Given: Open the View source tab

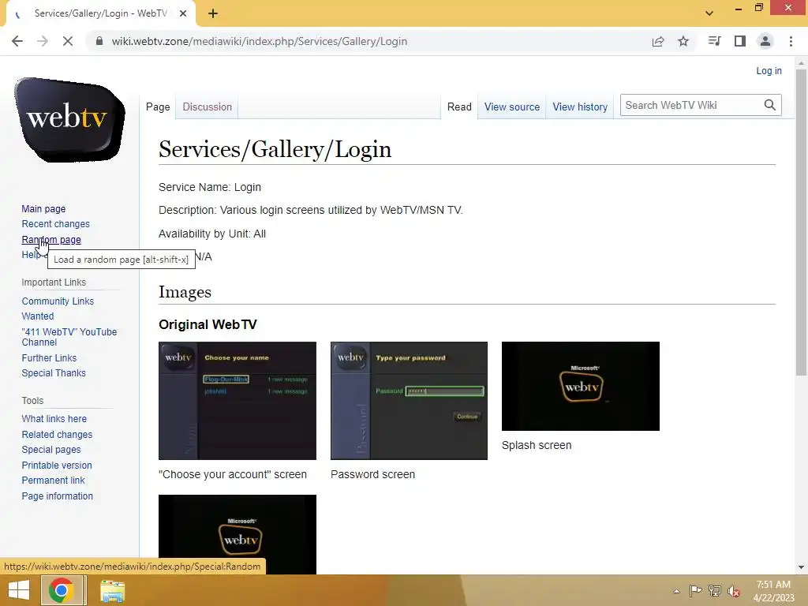Looking at the screenshot, I should click(511, 107).
